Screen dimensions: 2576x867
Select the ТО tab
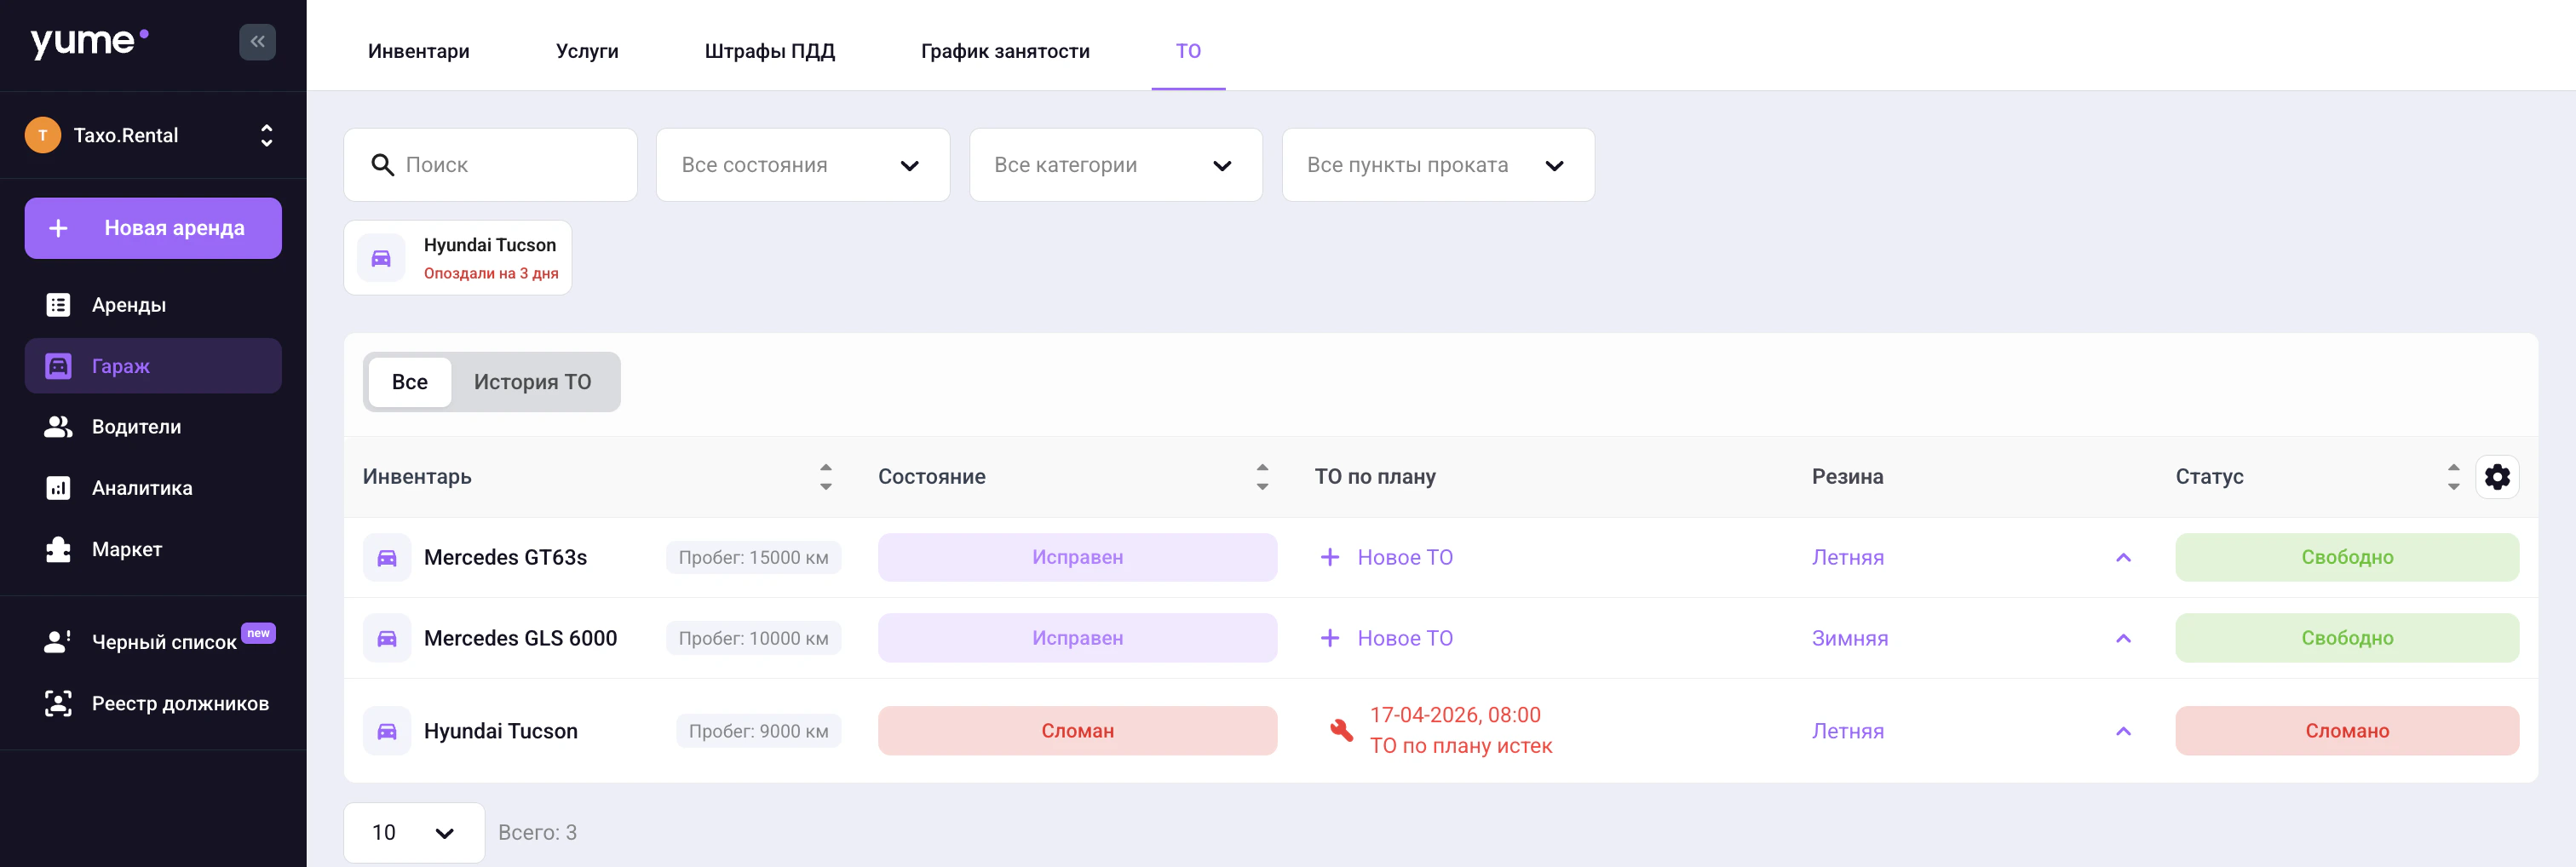click(x=1188, y=51)
